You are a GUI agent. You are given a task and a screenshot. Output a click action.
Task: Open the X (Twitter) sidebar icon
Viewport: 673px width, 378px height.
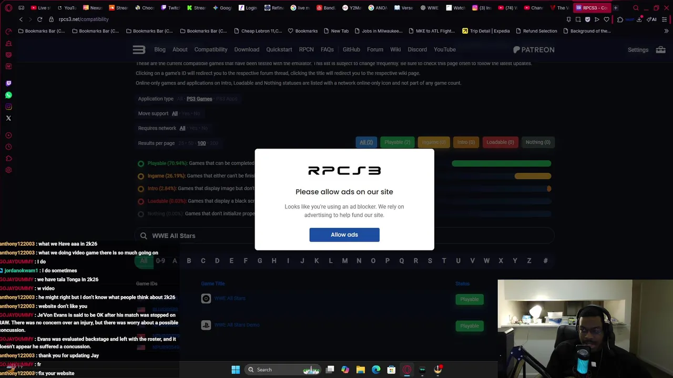(8, 118)
